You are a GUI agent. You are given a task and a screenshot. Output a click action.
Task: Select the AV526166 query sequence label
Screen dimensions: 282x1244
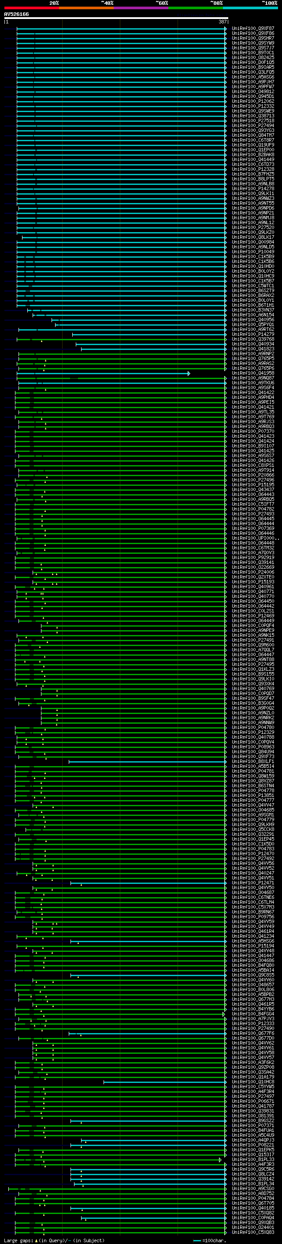pos(16,15)
